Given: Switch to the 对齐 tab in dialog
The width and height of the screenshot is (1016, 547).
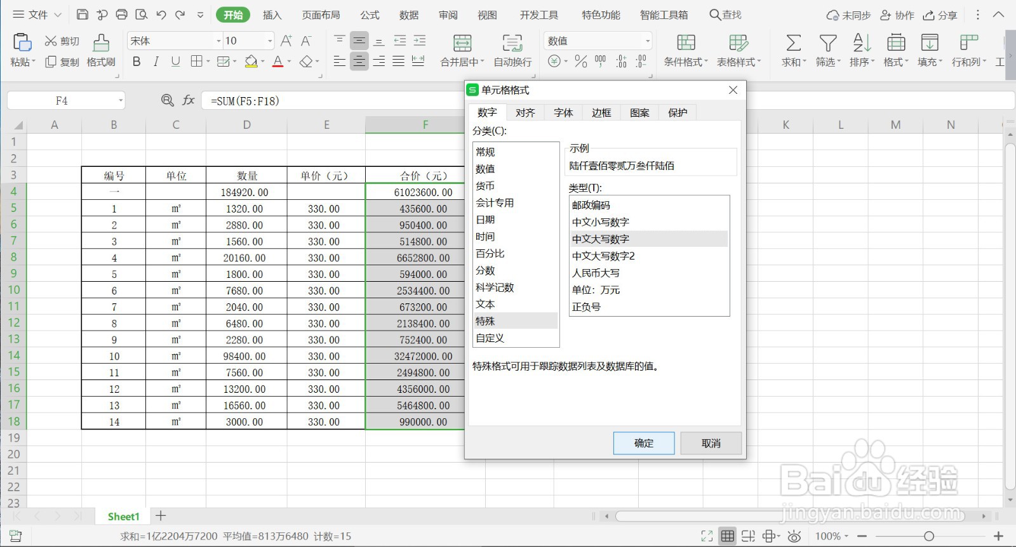Looking at the screenshot, I should pos(525,112).
